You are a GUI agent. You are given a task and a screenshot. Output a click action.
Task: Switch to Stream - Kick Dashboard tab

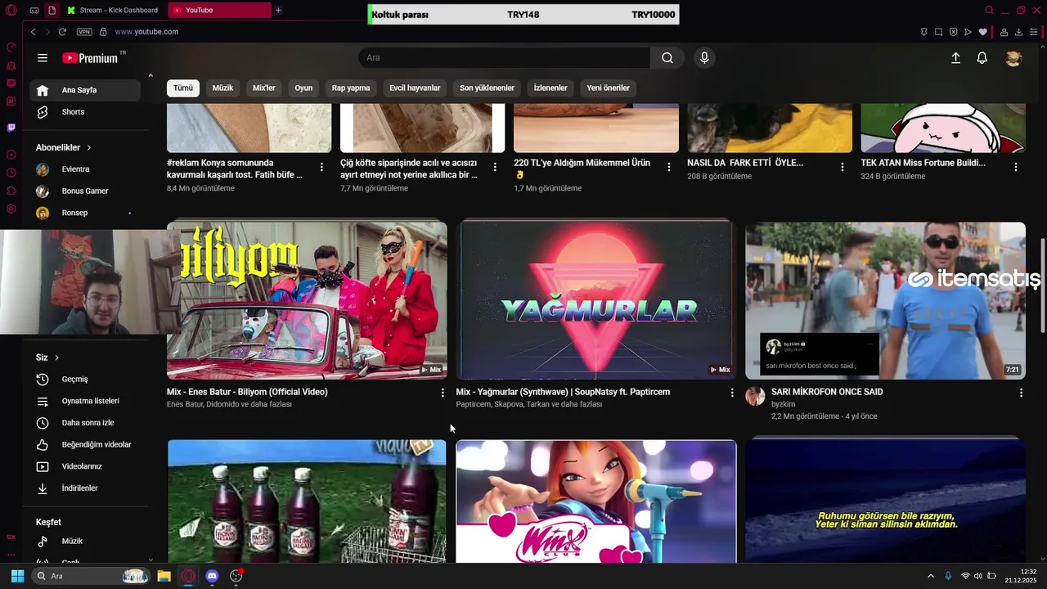[x=113, y=10]
